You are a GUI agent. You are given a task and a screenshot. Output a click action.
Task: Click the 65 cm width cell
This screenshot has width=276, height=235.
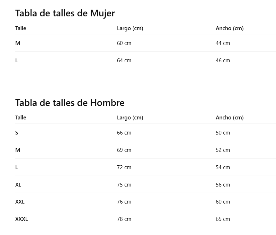coord(223,219)
